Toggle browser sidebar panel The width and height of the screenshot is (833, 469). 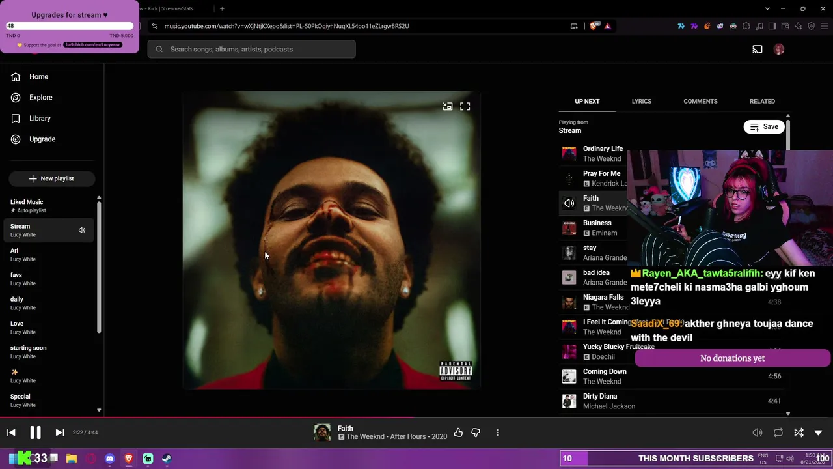click(772, 26)
